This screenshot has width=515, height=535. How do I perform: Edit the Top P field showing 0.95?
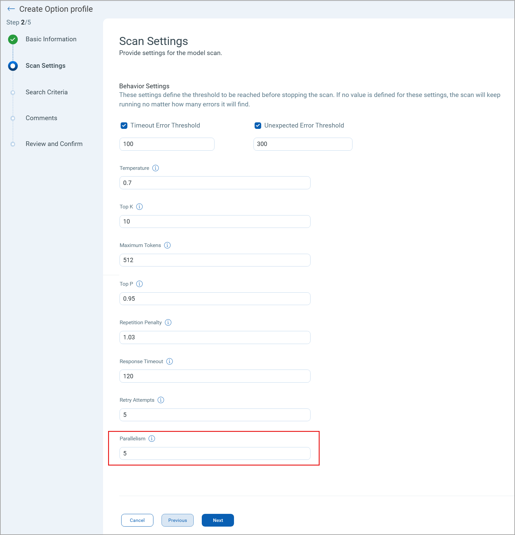click(x=215, y=299)
